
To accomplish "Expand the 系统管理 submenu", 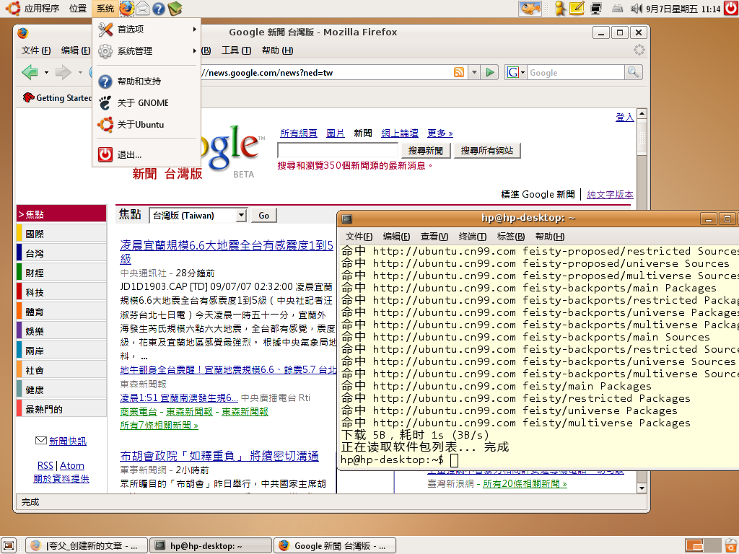I will (x=147, y=51).
